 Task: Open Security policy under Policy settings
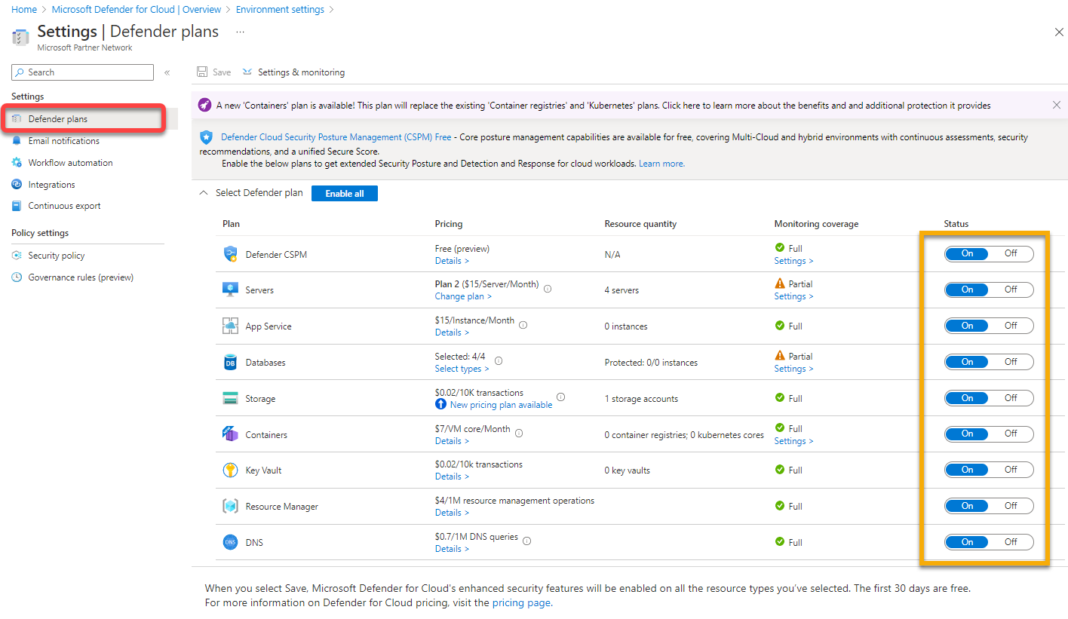coord(56,255)
